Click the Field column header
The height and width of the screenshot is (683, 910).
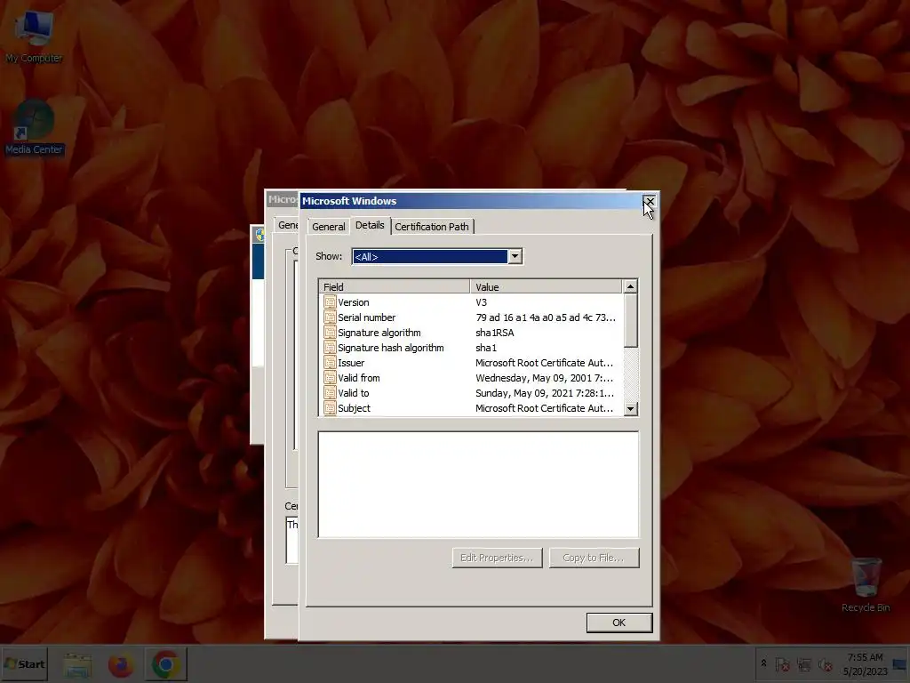point(394,286)
